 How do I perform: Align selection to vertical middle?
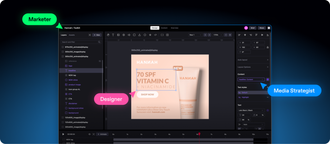(x=262, y=35)
